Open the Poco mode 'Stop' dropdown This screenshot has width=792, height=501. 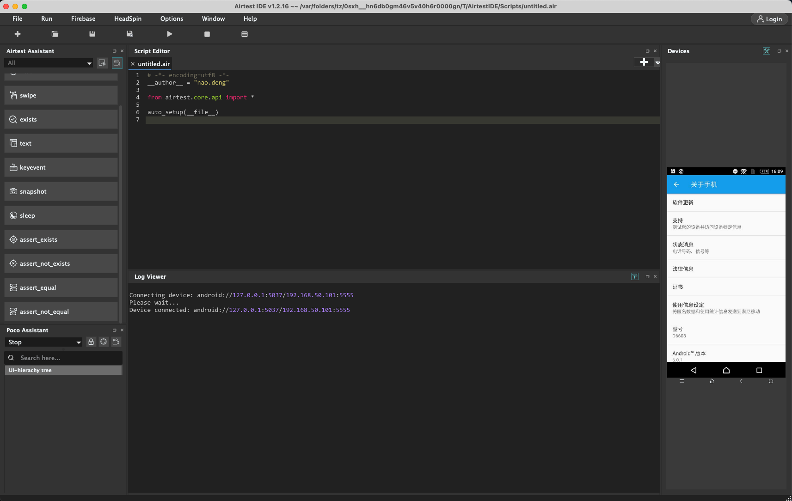44,342
